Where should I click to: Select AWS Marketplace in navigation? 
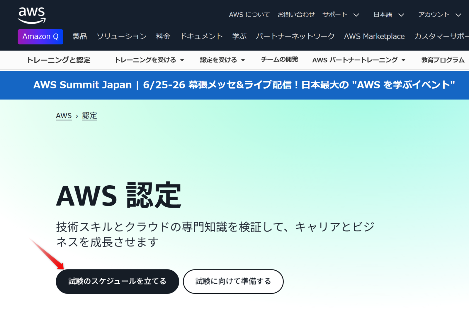[374, 36]
